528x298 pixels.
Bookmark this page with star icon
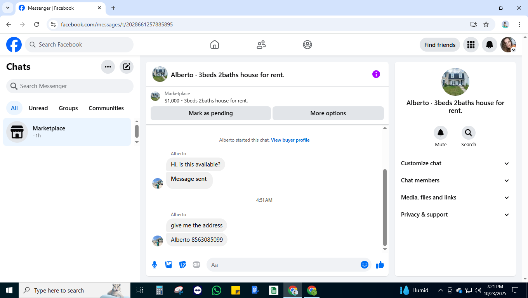pyautogui.click(x=486, y=24)
